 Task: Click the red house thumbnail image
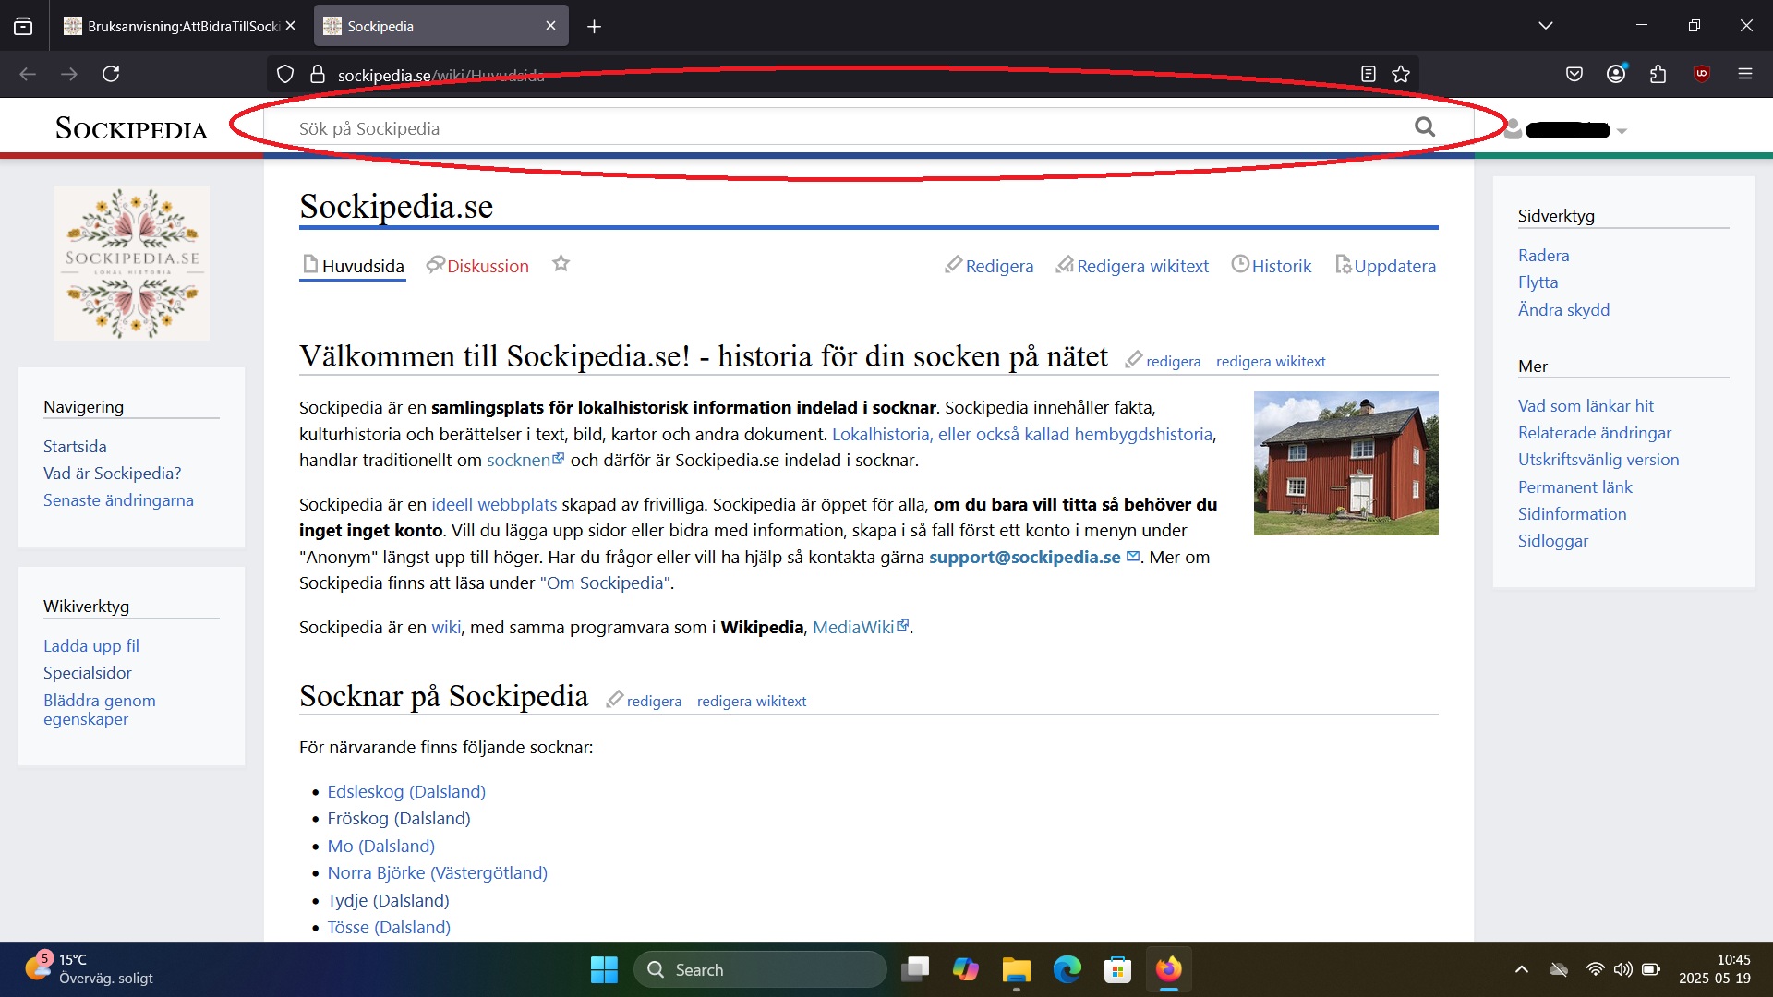tap(1345, 463)
